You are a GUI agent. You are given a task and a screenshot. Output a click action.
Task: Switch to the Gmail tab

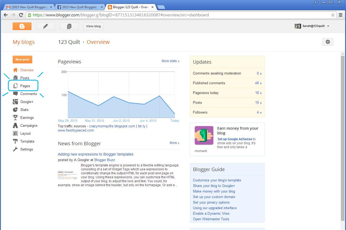click(28, 7)
